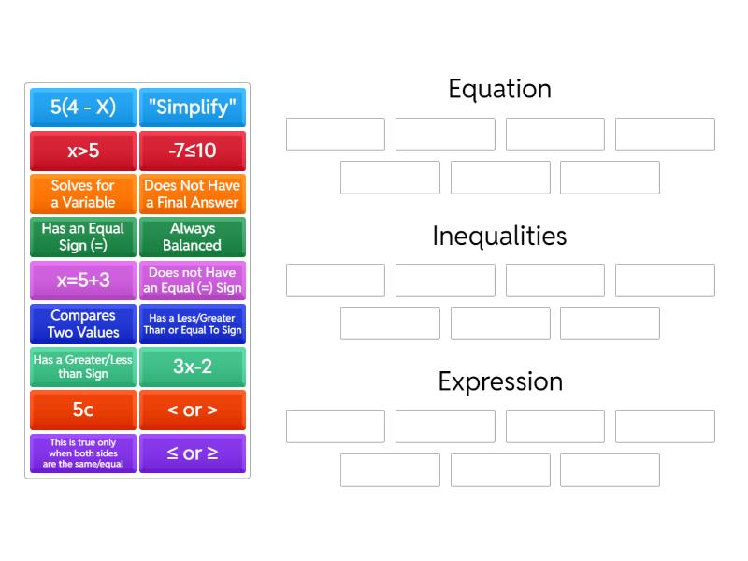This screenshot has width=748, height=561.
Task: Click the first empty slot under Equation
Action: 336,134
